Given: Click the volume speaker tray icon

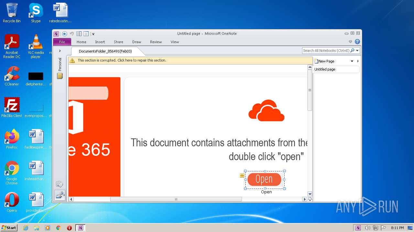Looking at the screenshot, I should [367, 228].
